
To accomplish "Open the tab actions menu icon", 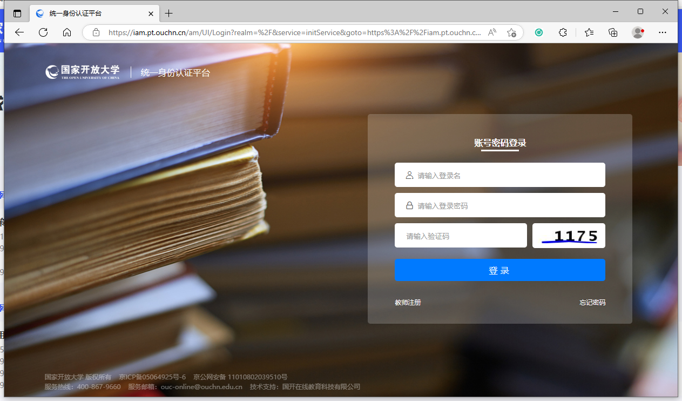I will [17, 14].
